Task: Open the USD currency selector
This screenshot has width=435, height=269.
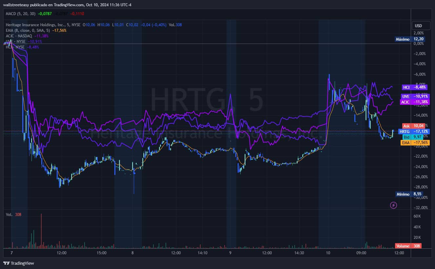Action: pyautogui.click(x=418, y=26)
